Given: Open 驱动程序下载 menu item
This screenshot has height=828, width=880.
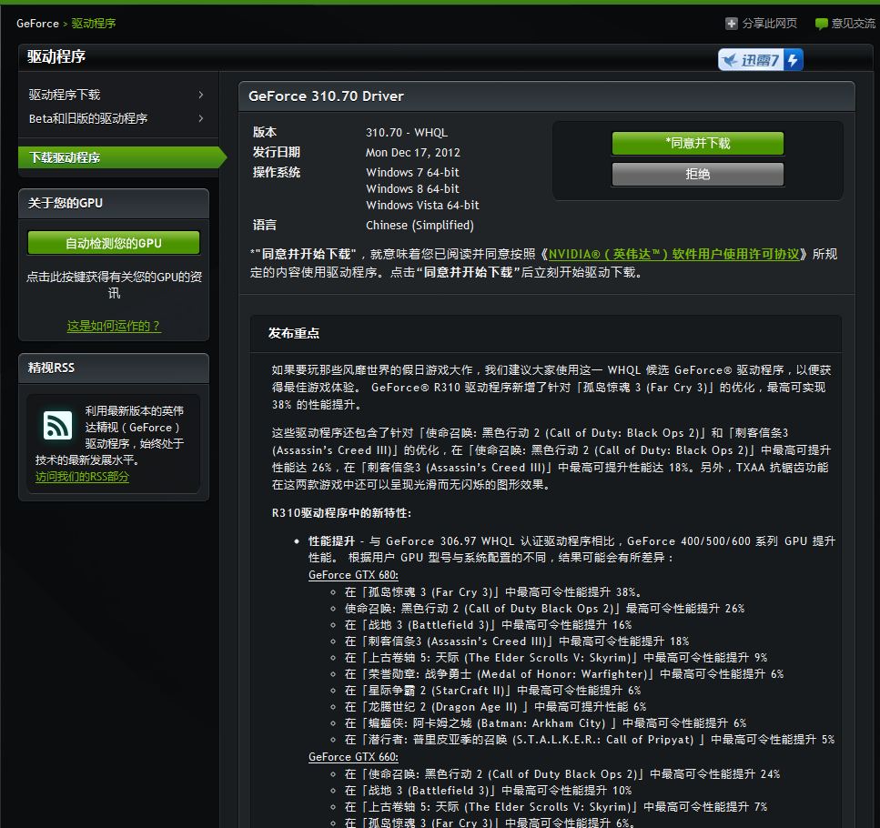Looking at the screenshot, I should (x=65, y=95).
